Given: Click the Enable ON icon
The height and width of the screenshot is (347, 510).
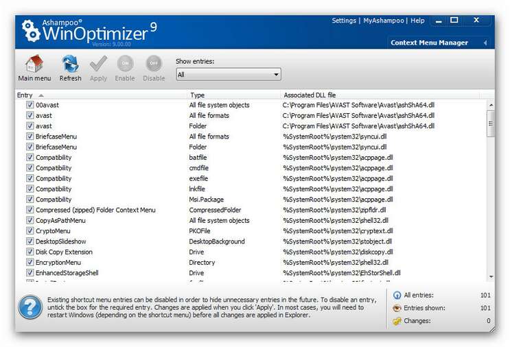Looking at the screenshot, I should tap(125, 63).
